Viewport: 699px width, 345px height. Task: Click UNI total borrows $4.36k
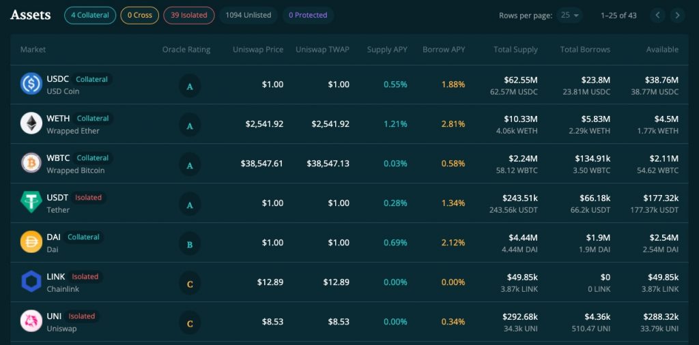tap(597, 316)
